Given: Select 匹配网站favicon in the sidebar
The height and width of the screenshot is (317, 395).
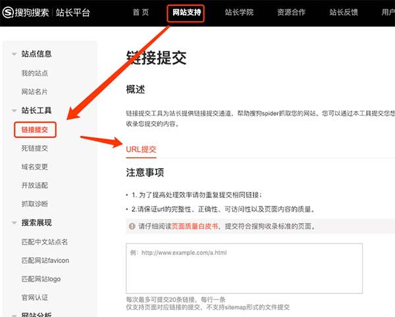Looking at the screenshot, I should click(x=45, y=260).
